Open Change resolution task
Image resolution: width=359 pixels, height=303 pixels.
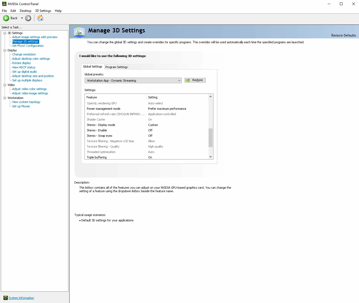point(24,54)
